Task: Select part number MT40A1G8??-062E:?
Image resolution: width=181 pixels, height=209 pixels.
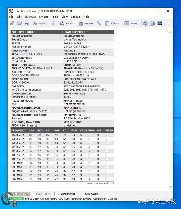Action: point(77,47)
